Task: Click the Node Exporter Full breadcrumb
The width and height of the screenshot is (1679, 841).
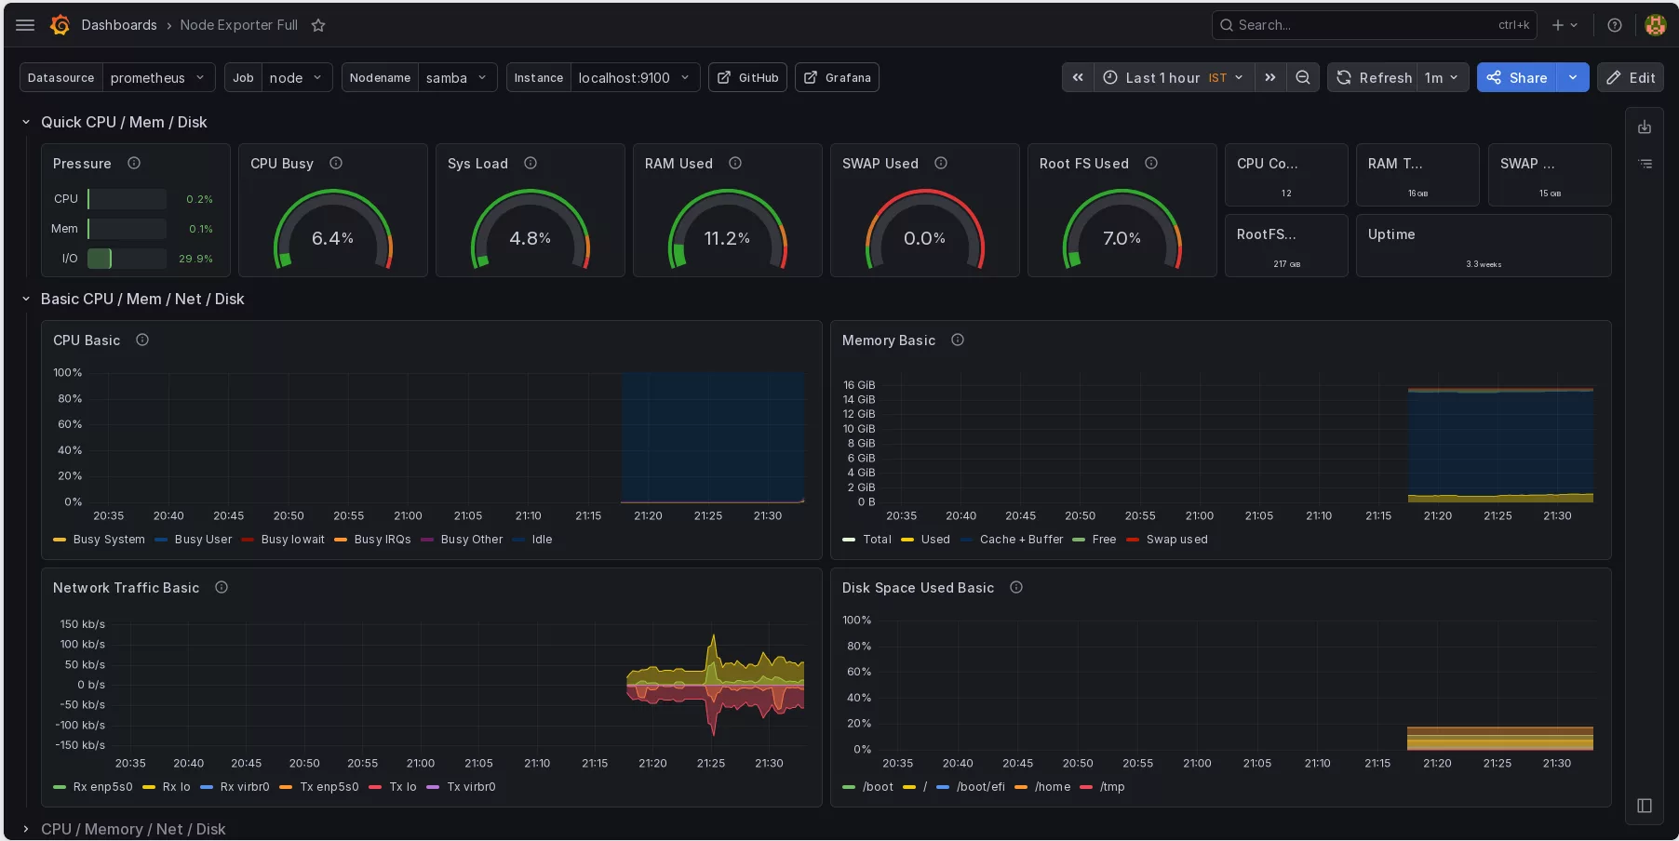Action: (x=239, y=25)
